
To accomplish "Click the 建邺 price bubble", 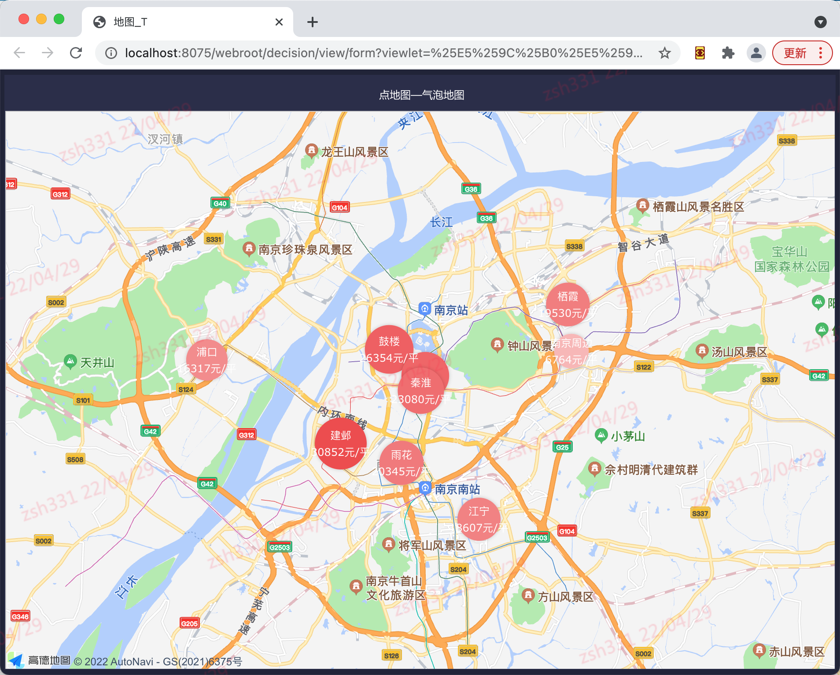I will point(341,444).
